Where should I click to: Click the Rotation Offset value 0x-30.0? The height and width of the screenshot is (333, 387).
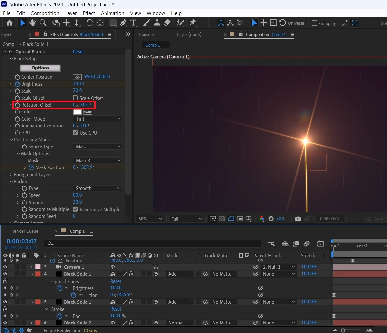[82, 105]
